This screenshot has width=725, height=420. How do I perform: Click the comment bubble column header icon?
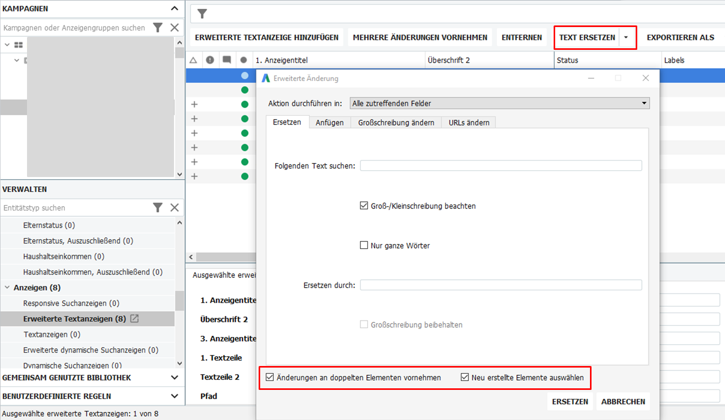click(x=227, y=60)
